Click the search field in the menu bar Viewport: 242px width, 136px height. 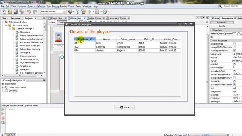coord(233,6)
